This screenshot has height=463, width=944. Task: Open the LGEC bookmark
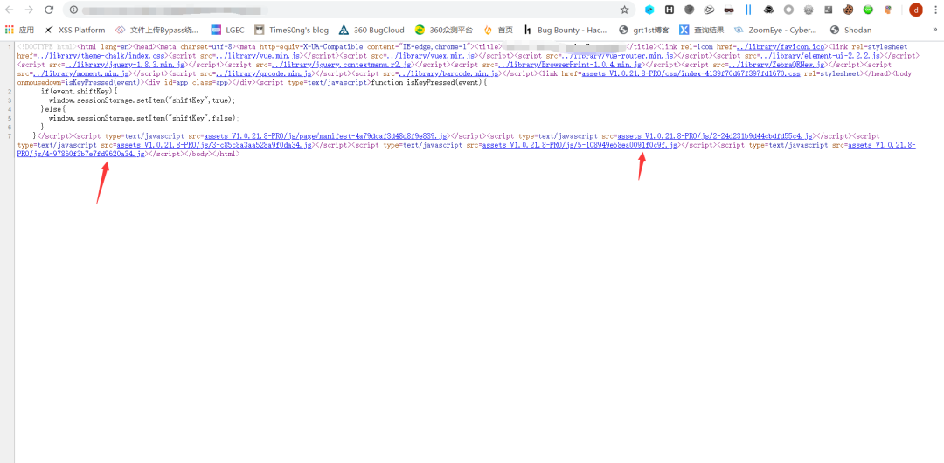[227, 30]
